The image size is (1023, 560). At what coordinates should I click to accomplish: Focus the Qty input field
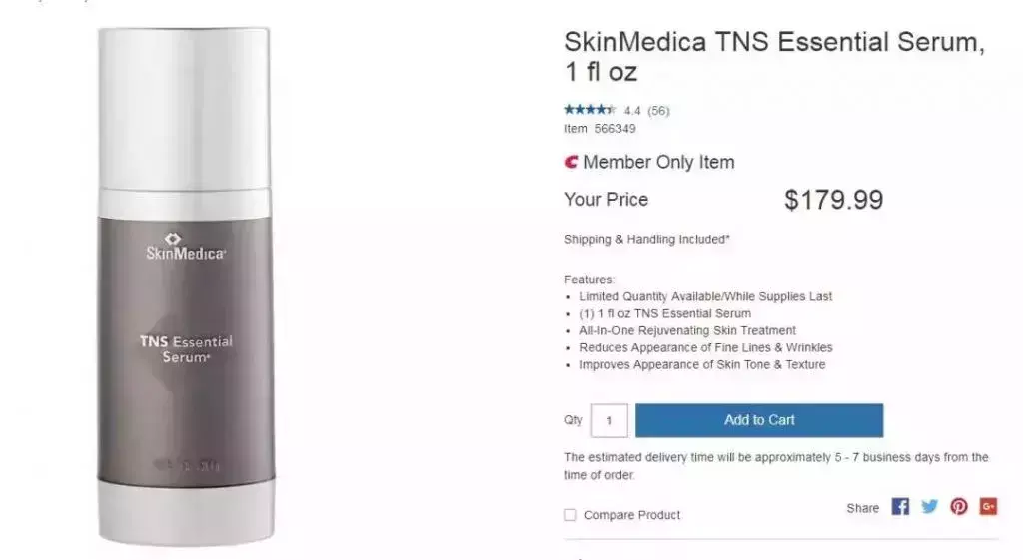[x=609, y=420]
